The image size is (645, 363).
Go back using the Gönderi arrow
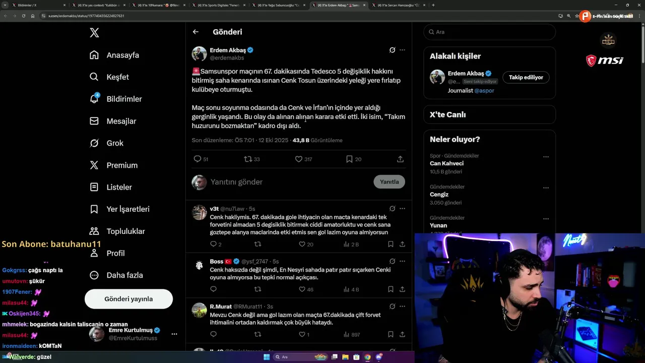tap(196, 32)
